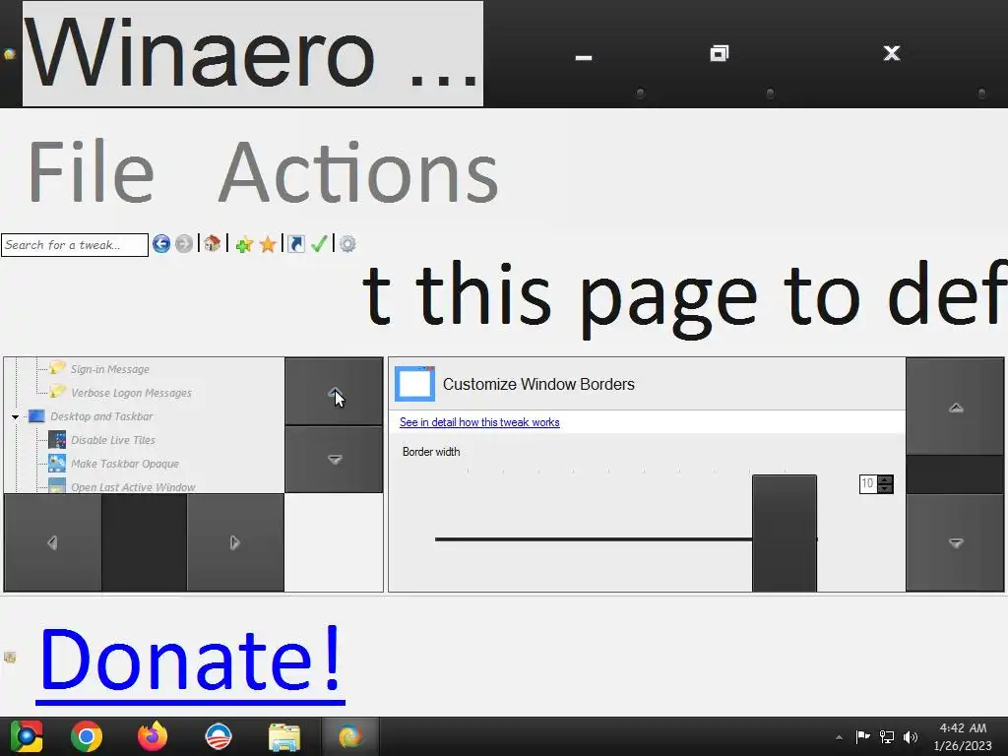Collapse the Desktop and Taskbar tree node
The height and width of the screenshot is (756, 1008).
click(x=16, y=416)
